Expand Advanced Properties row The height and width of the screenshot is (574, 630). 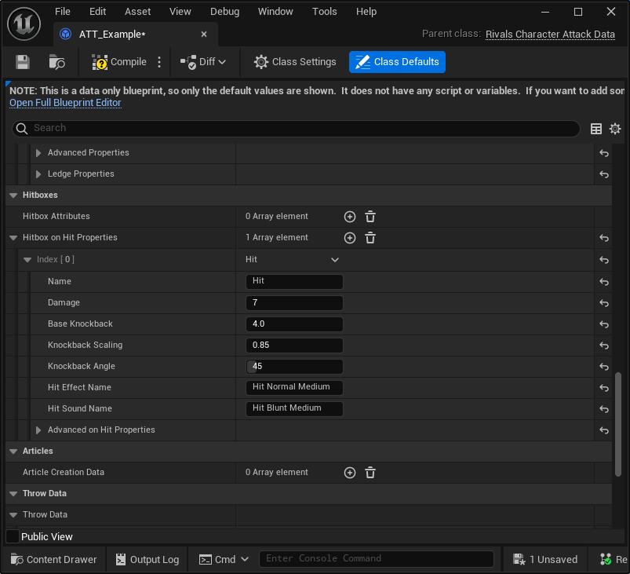(x=38, y=153)
